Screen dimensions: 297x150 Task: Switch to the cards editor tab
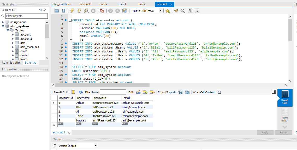click(x=103, y=4)
